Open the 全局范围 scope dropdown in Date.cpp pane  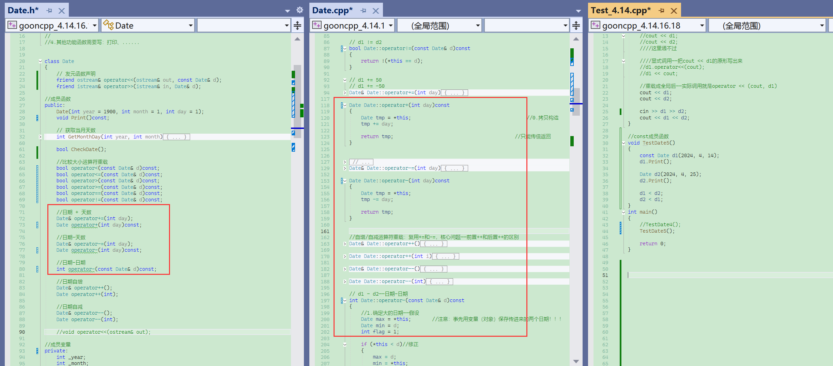pyautogui.click(x=439, y=26)
